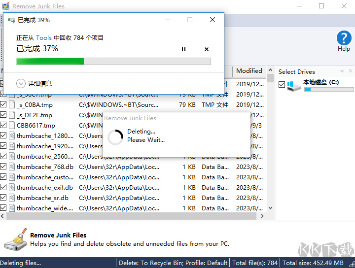Select the thumbcache_exif.db file name
Viewport: 355px width, 268px height.
[45, 188]
